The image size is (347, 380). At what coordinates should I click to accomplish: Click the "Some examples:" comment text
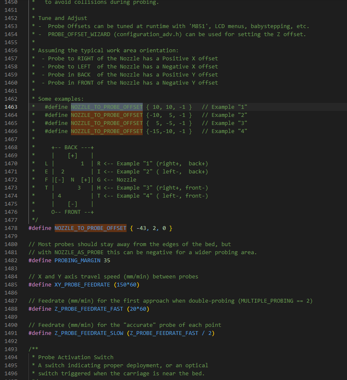pos(61,99)
